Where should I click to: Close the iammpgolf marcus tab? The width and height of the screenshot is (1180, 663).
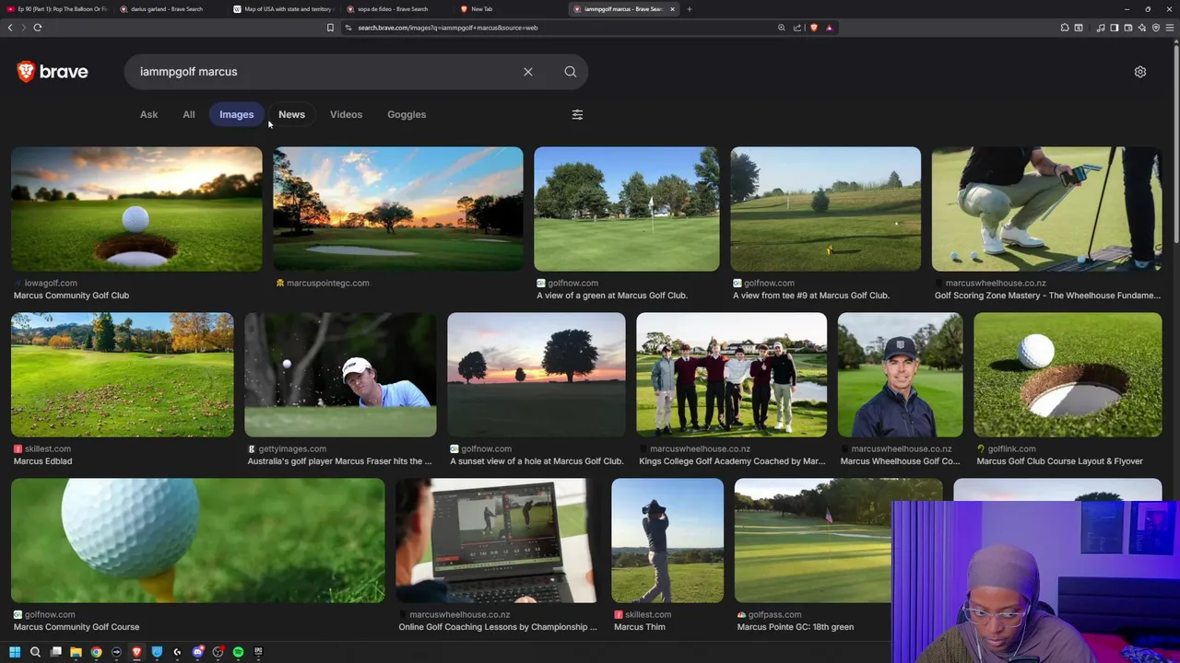(672, 9)
